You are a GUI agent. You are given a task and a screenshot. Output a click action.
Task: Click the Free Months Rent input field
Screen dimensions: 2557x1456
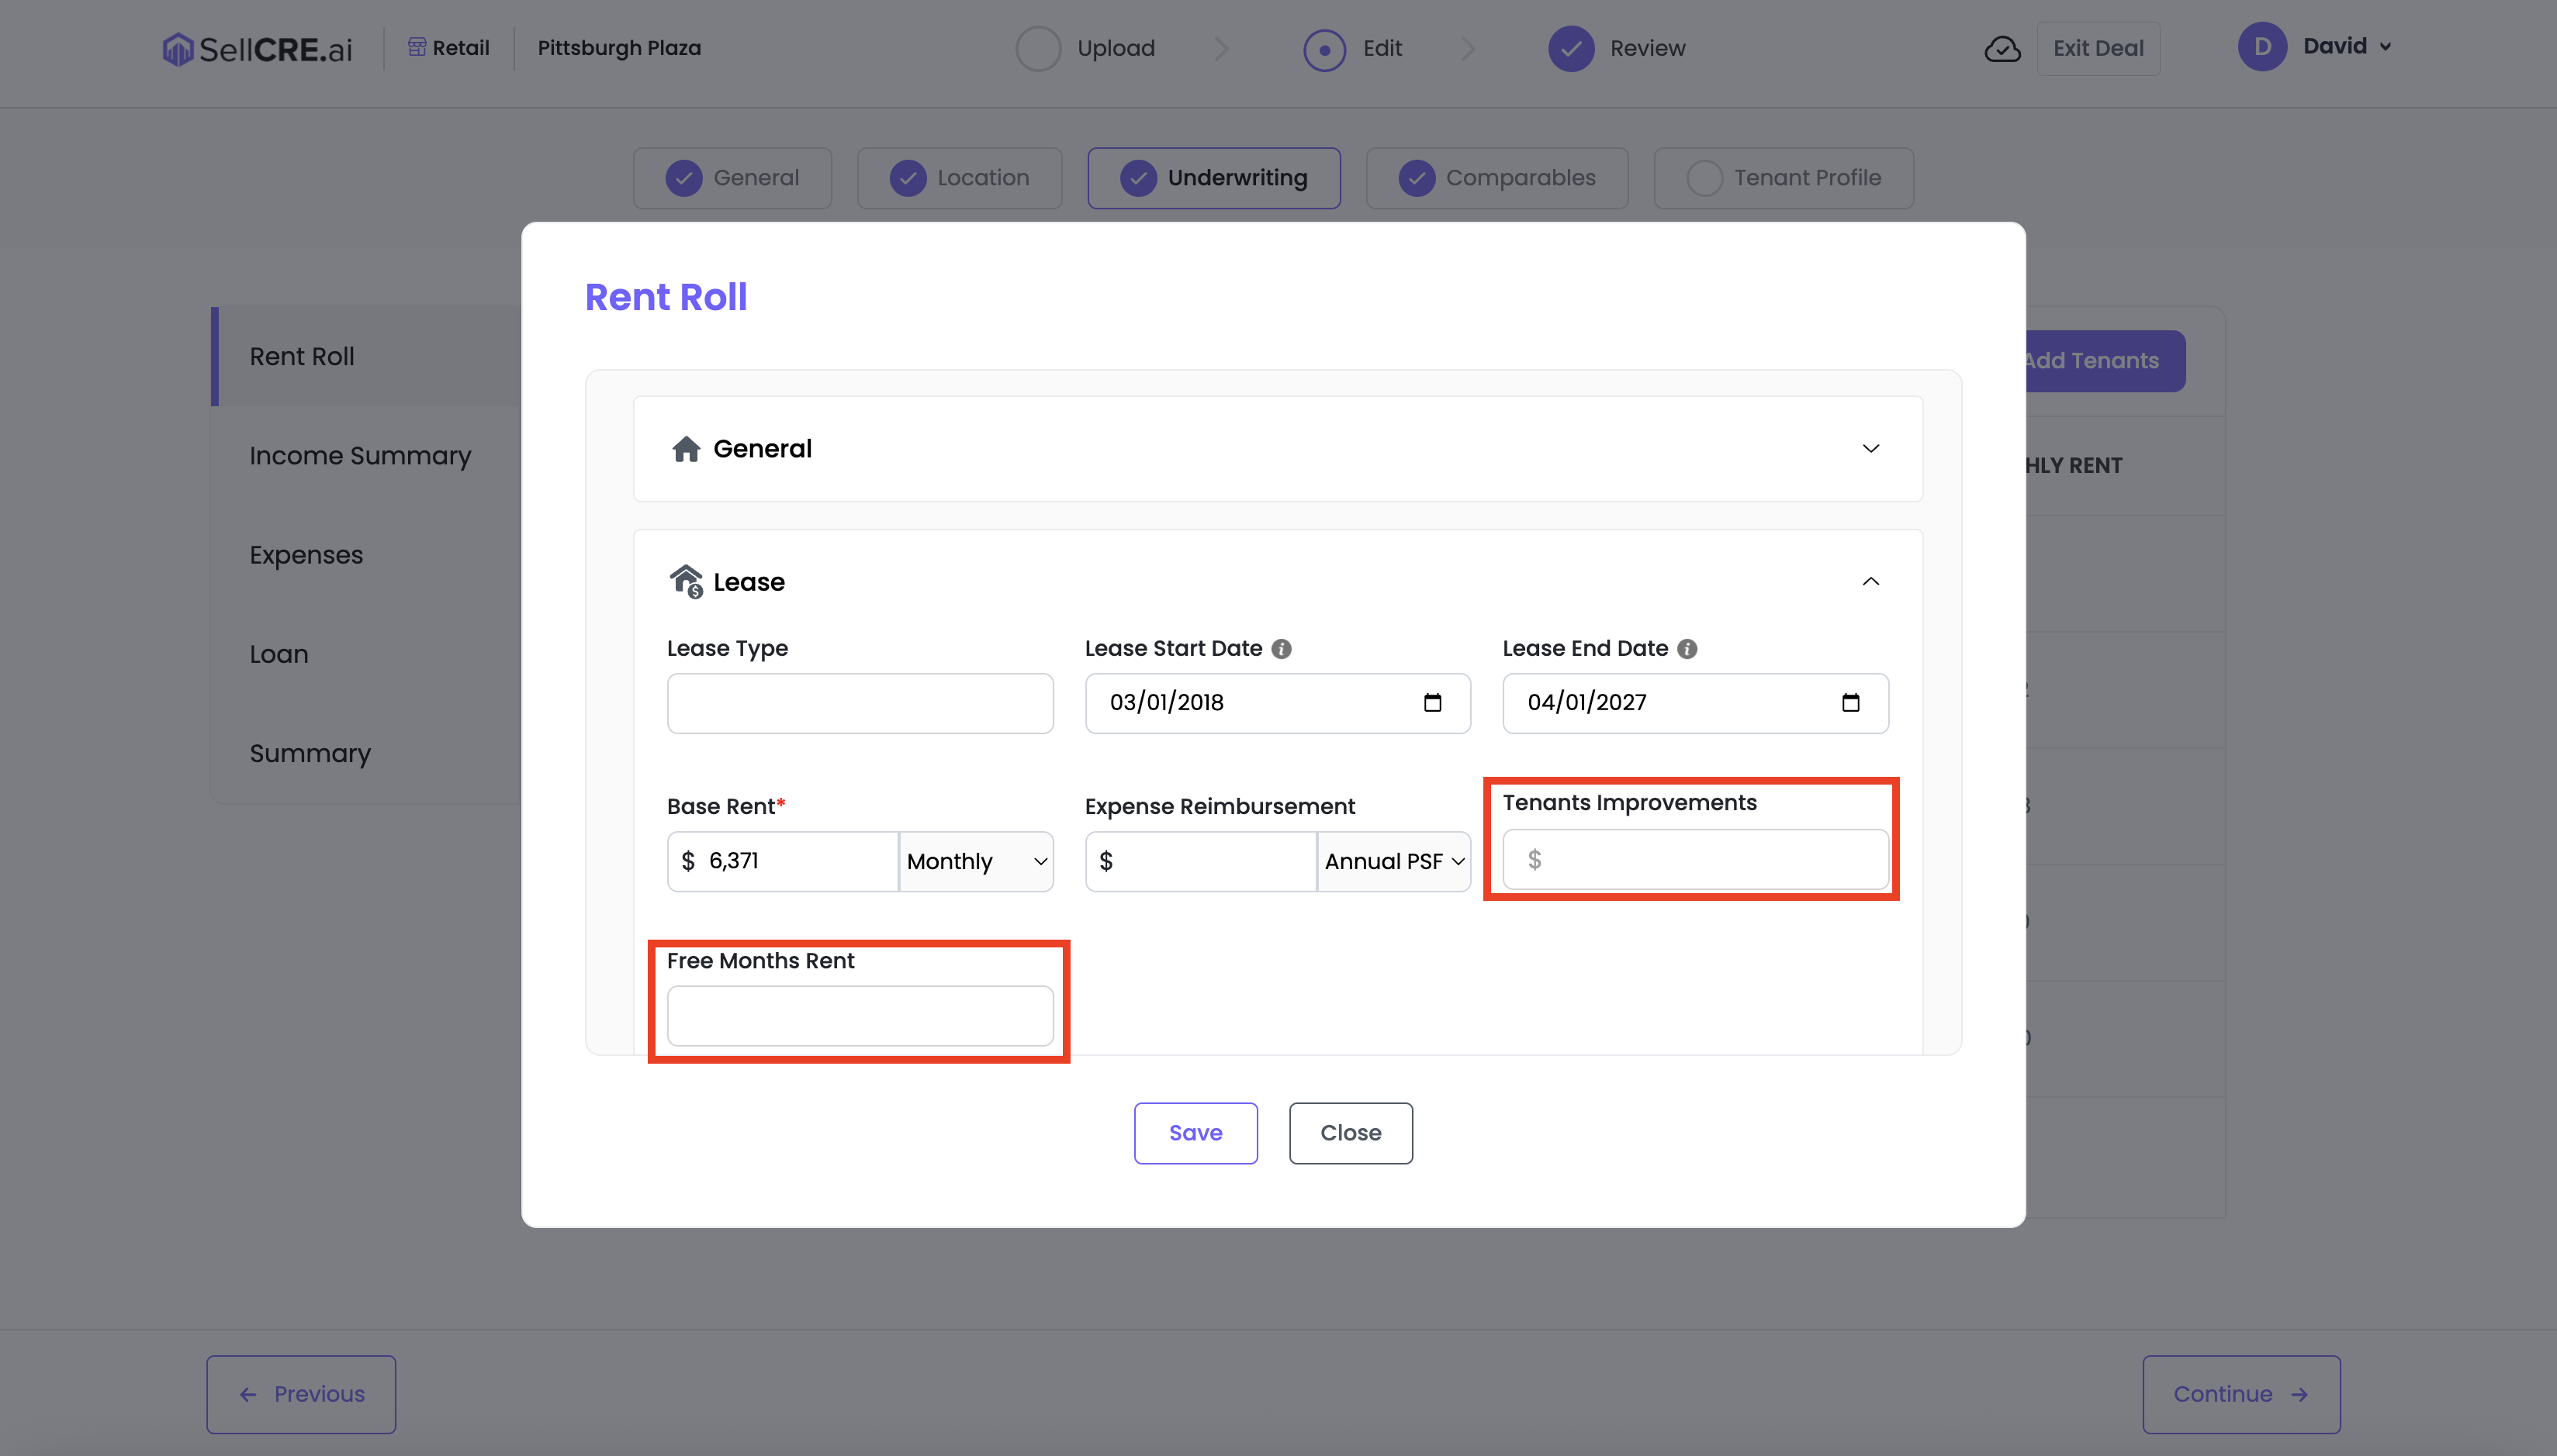(x=860, y=1016)
